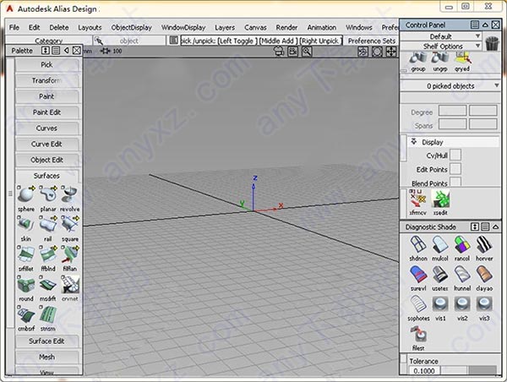Screen dimensions: 507x382
Task: Open the Shelf Options dropdown
Action: tap(441, 46)
